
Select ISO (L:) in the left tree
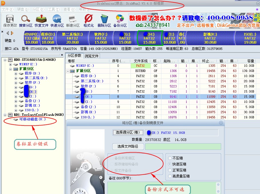31,110
